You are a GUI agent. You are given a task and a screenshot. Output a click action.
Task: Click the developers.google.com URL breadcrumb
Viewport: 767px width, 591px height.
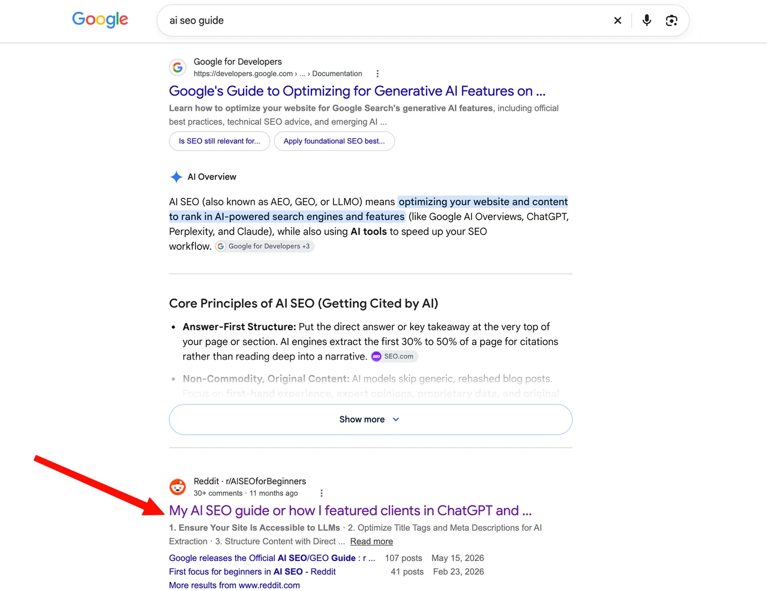coord(278,74)
